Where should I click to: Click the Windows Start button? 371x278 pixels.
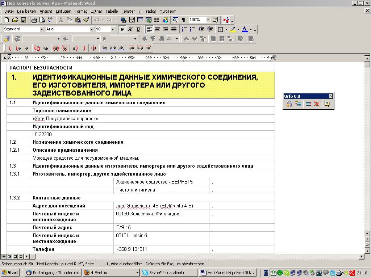10,273
